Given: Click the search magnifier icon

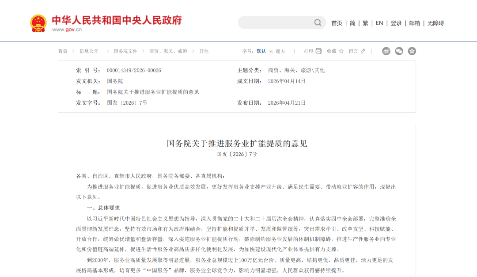Looking at the screenshot, I should [317, 23].
